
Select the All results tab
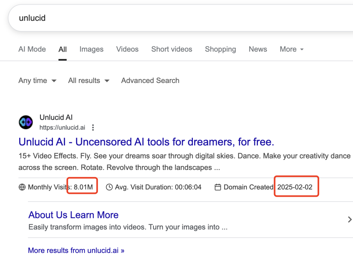click(62, 49)
